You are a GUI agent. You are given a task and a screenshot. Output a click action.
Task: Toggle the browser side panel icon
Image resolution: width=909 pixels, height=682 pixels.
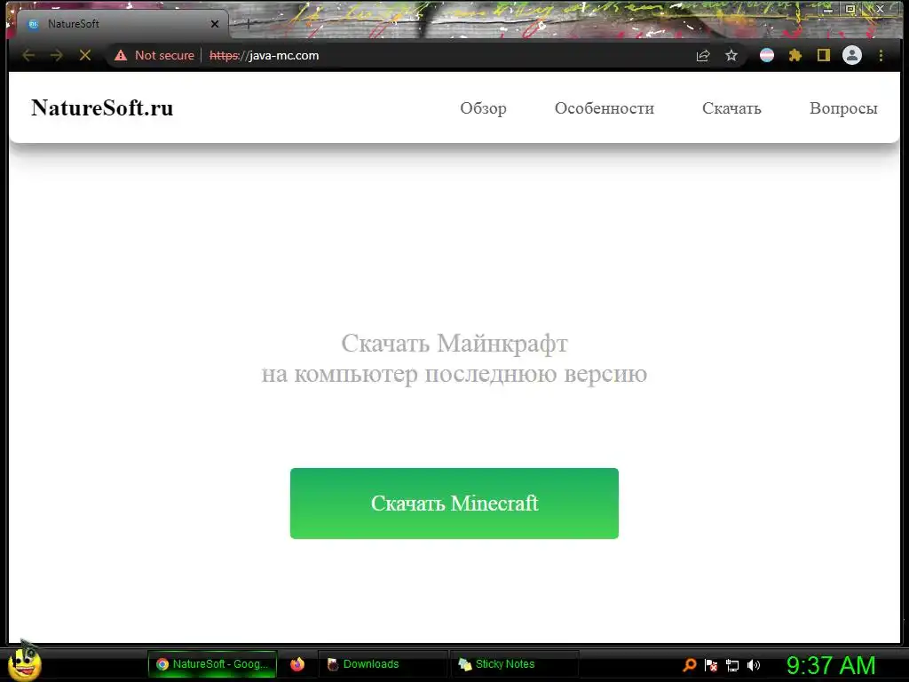tap(824, 56)
